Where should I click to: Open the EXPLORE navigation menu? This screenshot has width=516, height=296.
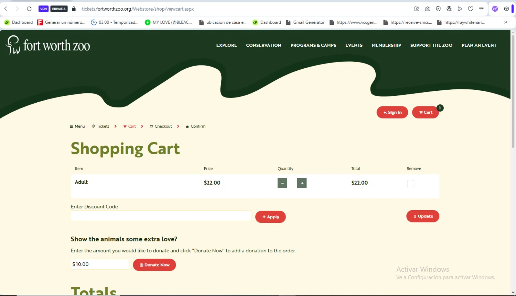(226, 45)
